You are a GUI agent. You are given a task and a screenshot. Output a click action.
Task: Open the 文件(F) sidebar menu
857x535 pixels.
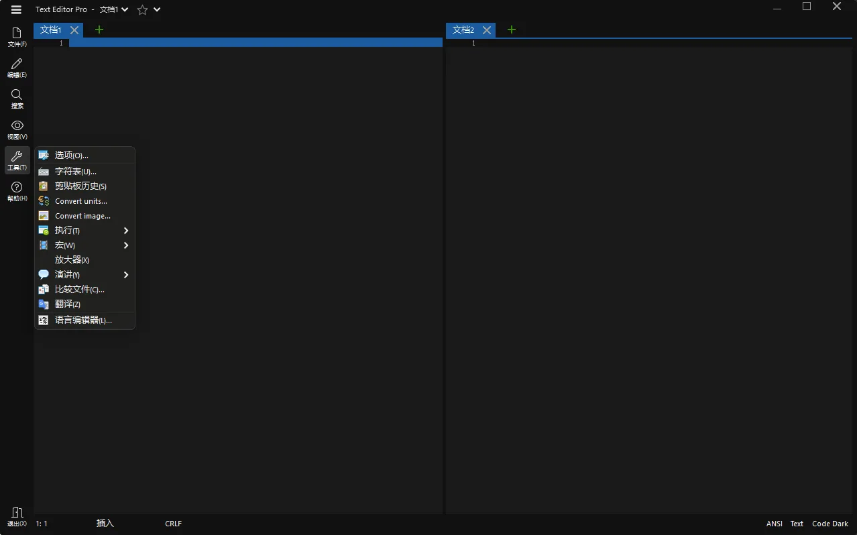[x=17, y=38]
